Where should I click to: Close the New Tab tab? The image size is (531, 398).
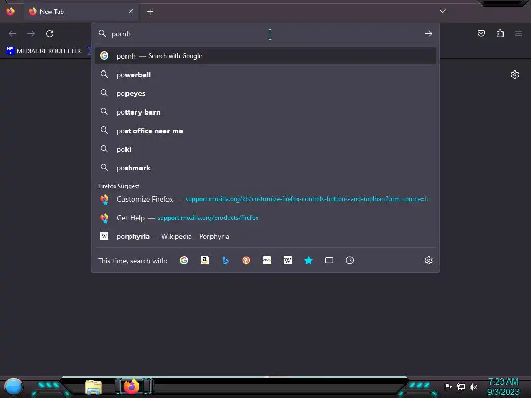[x=131, y=11]
